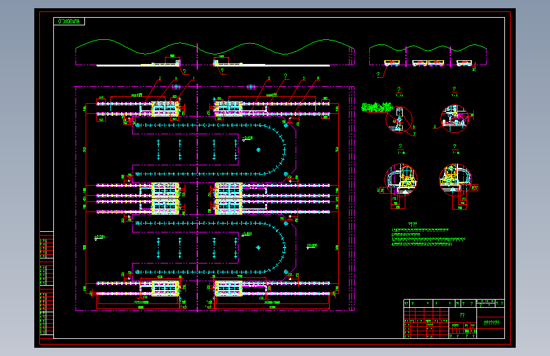Select the bottom-right circular detail view
550x356 pixels.
point(455,179)
